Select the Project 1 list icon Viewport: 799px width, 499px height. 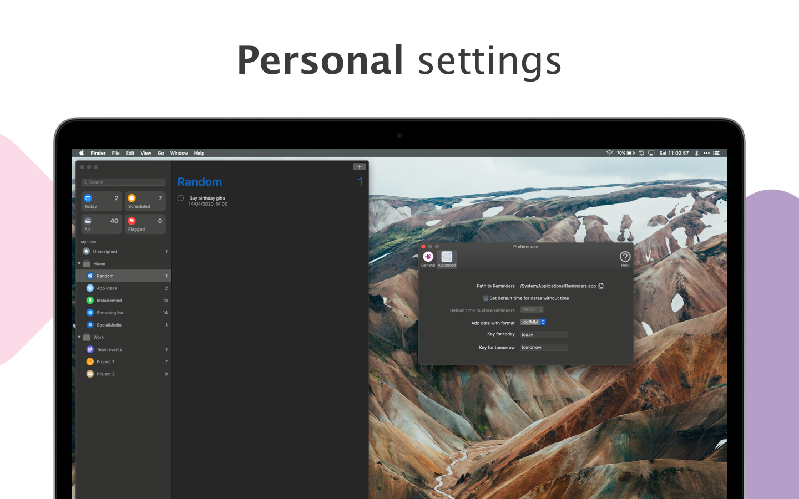click(90, 361)
